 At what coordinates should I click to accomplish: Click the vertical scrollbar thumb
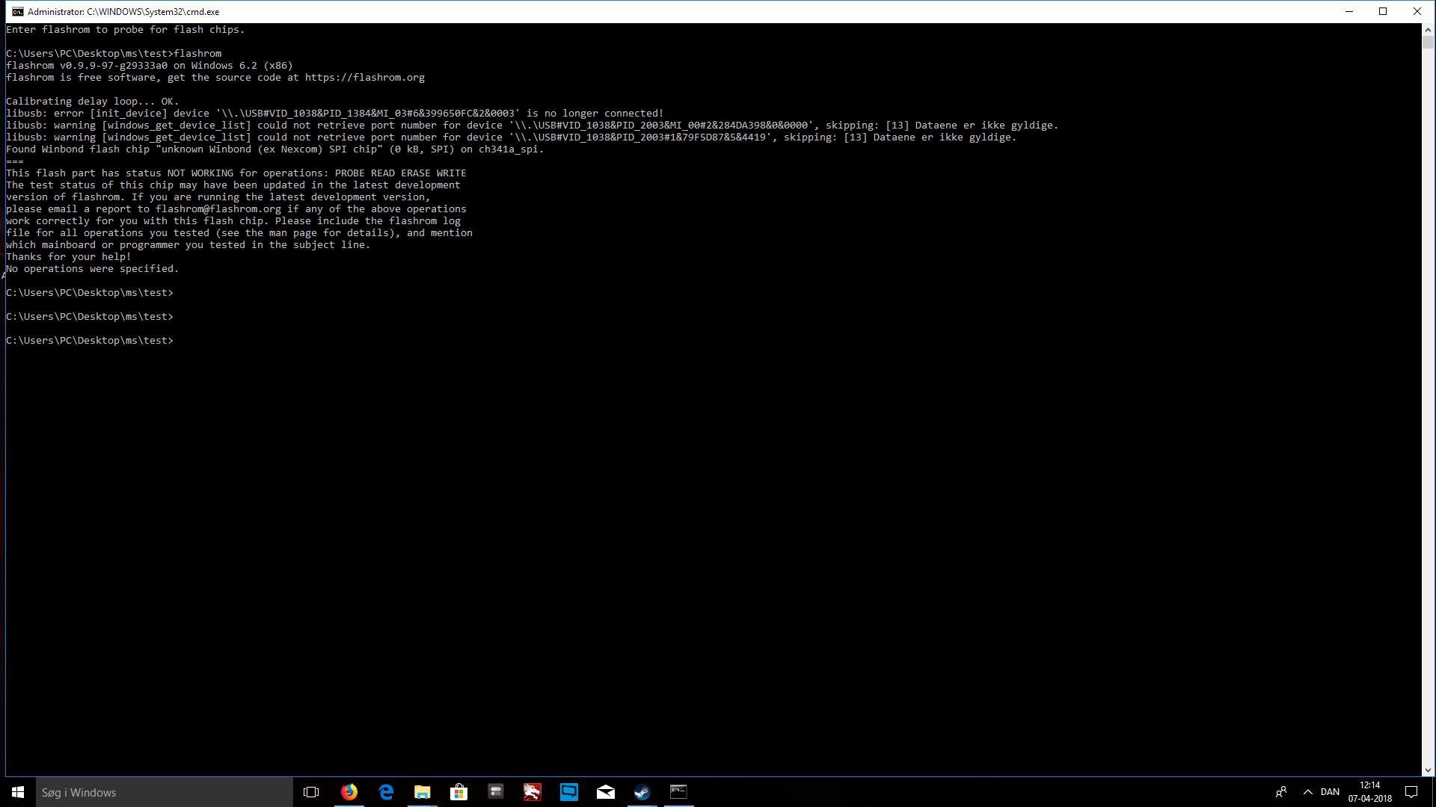pos(1428,43)
